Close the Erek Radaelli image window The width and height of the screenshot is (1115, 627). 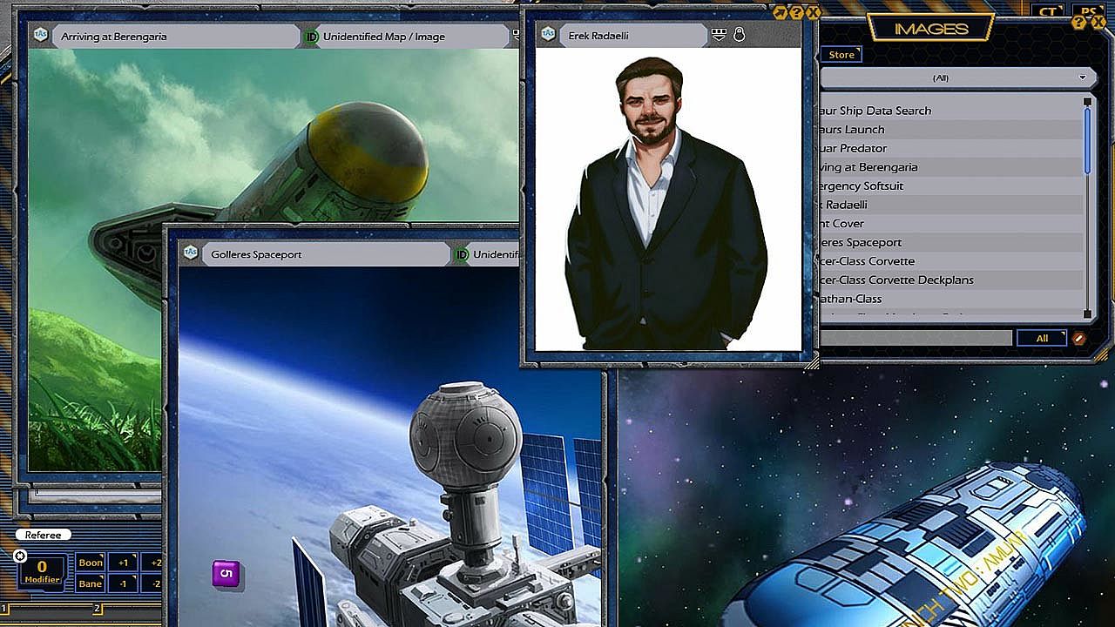pyautogui.click(x=813, y=12)
